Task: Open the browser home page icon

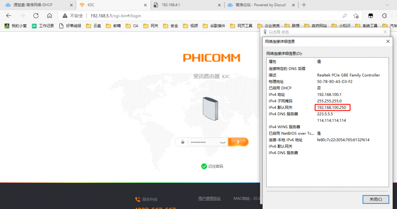Action: 50,15
